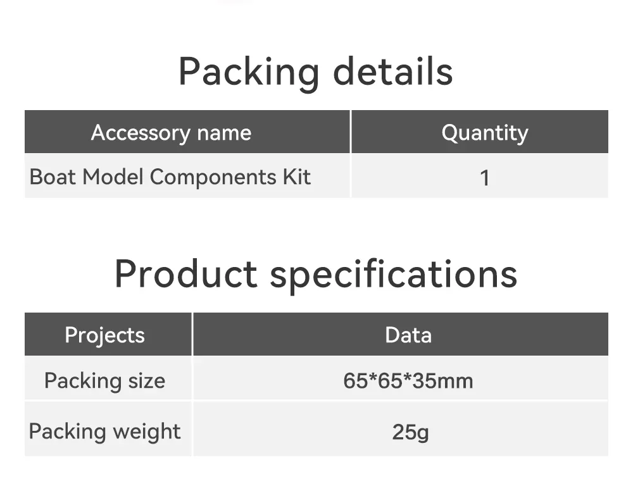Image resolution: width=633 pixels, height=479 pixels.
Task: Click the quantity value "1"
Action: tap(484, 178)
